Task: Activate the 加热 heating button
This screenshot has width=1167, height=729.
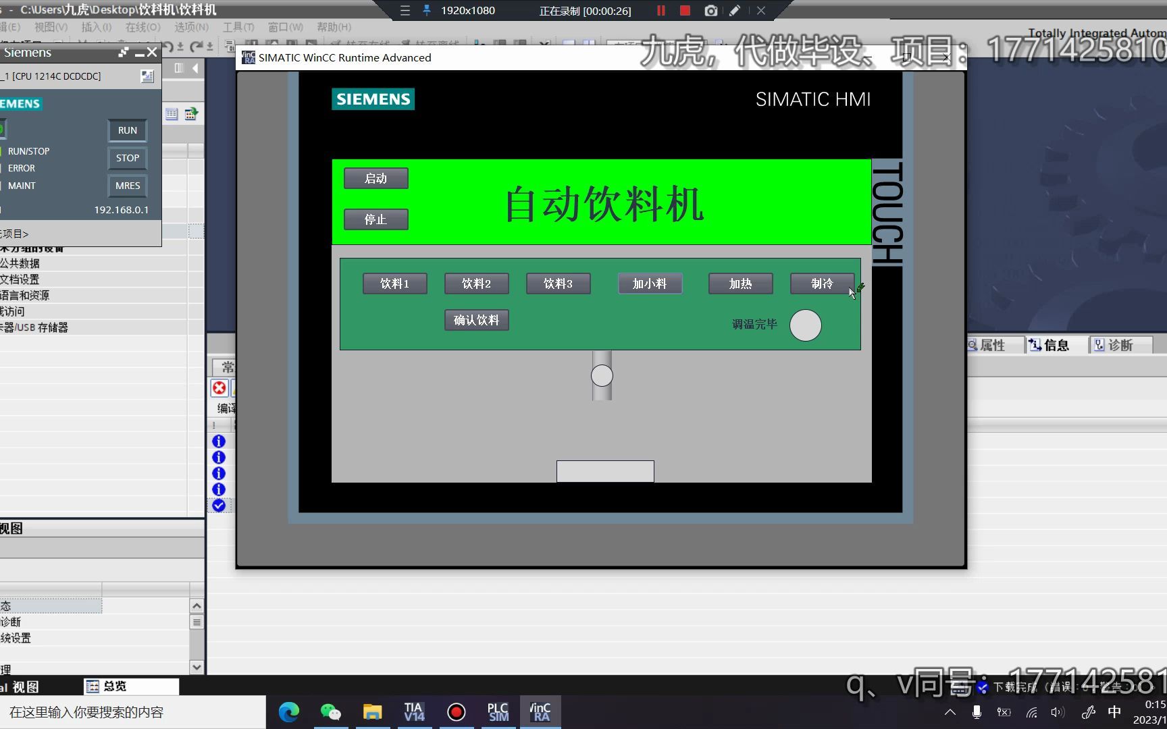Action: [x=741, y=283]
